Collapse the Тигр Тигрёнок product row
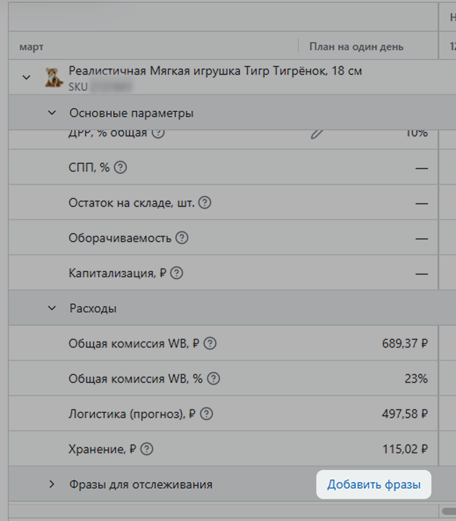The width and height of the screenshot is (456, 521). pyautogui.click(x=26, y=77)
